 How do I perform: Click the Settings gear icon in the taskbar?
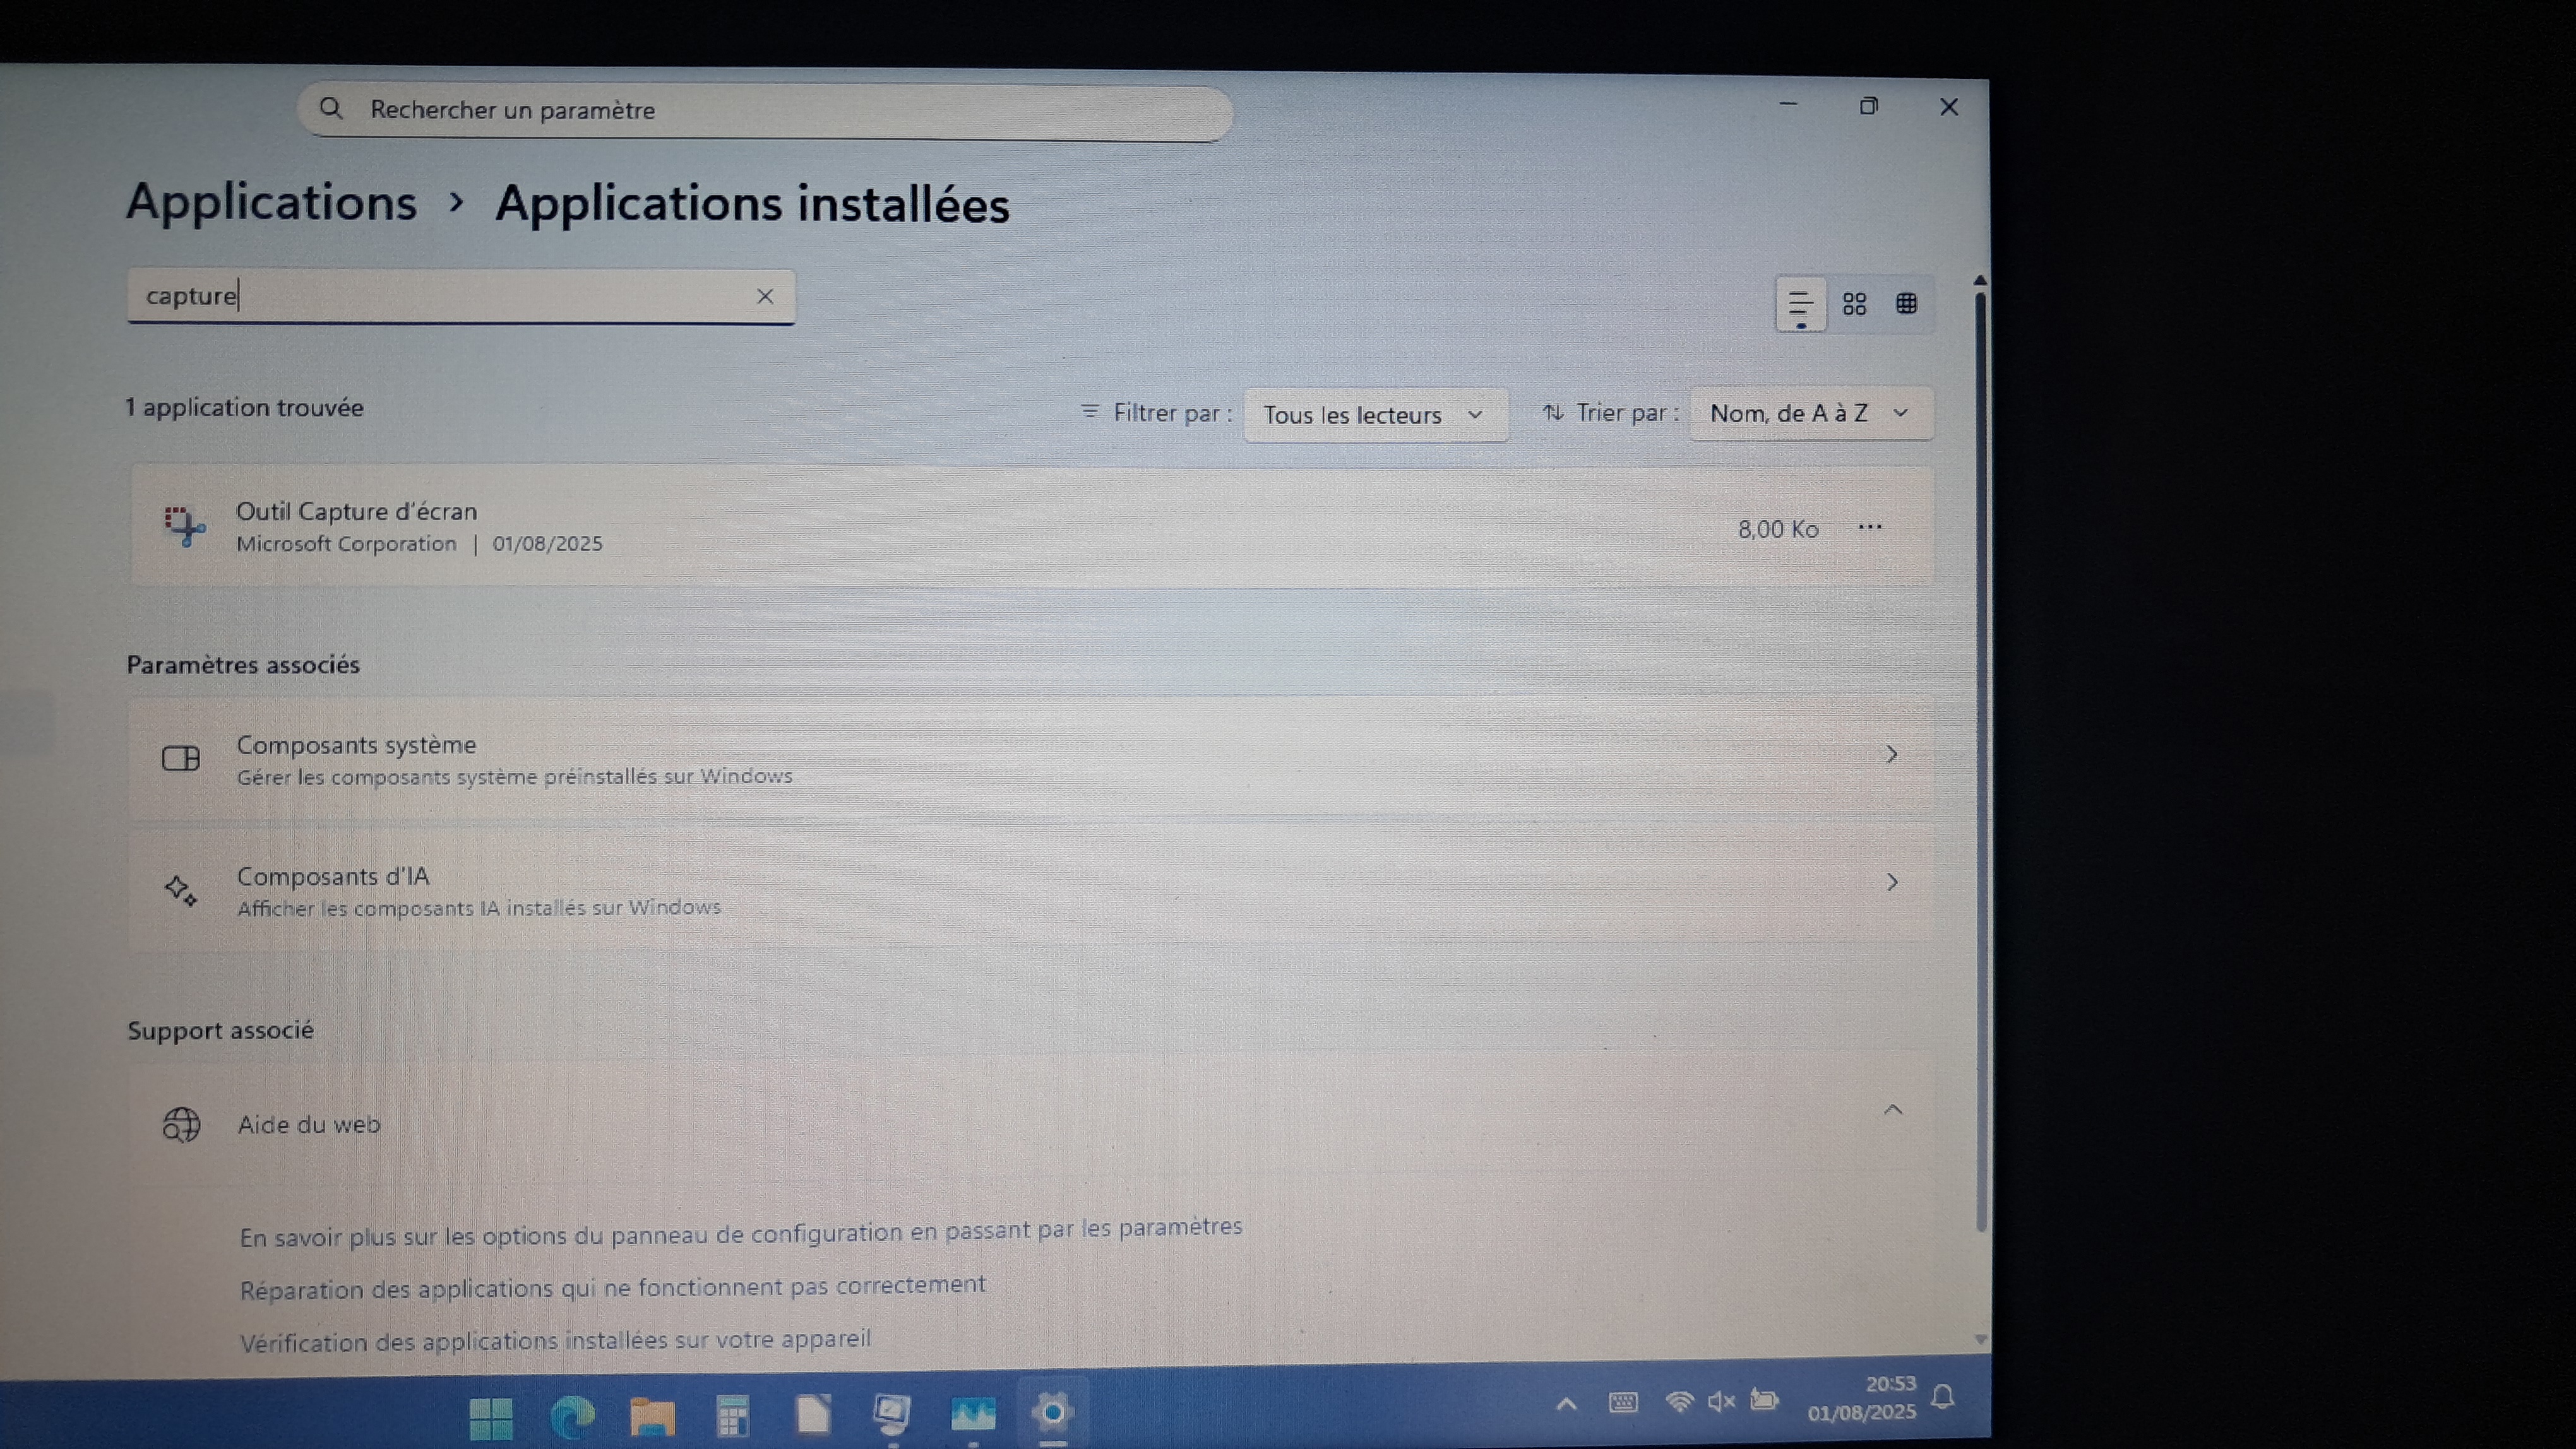pos(1052,1412)
